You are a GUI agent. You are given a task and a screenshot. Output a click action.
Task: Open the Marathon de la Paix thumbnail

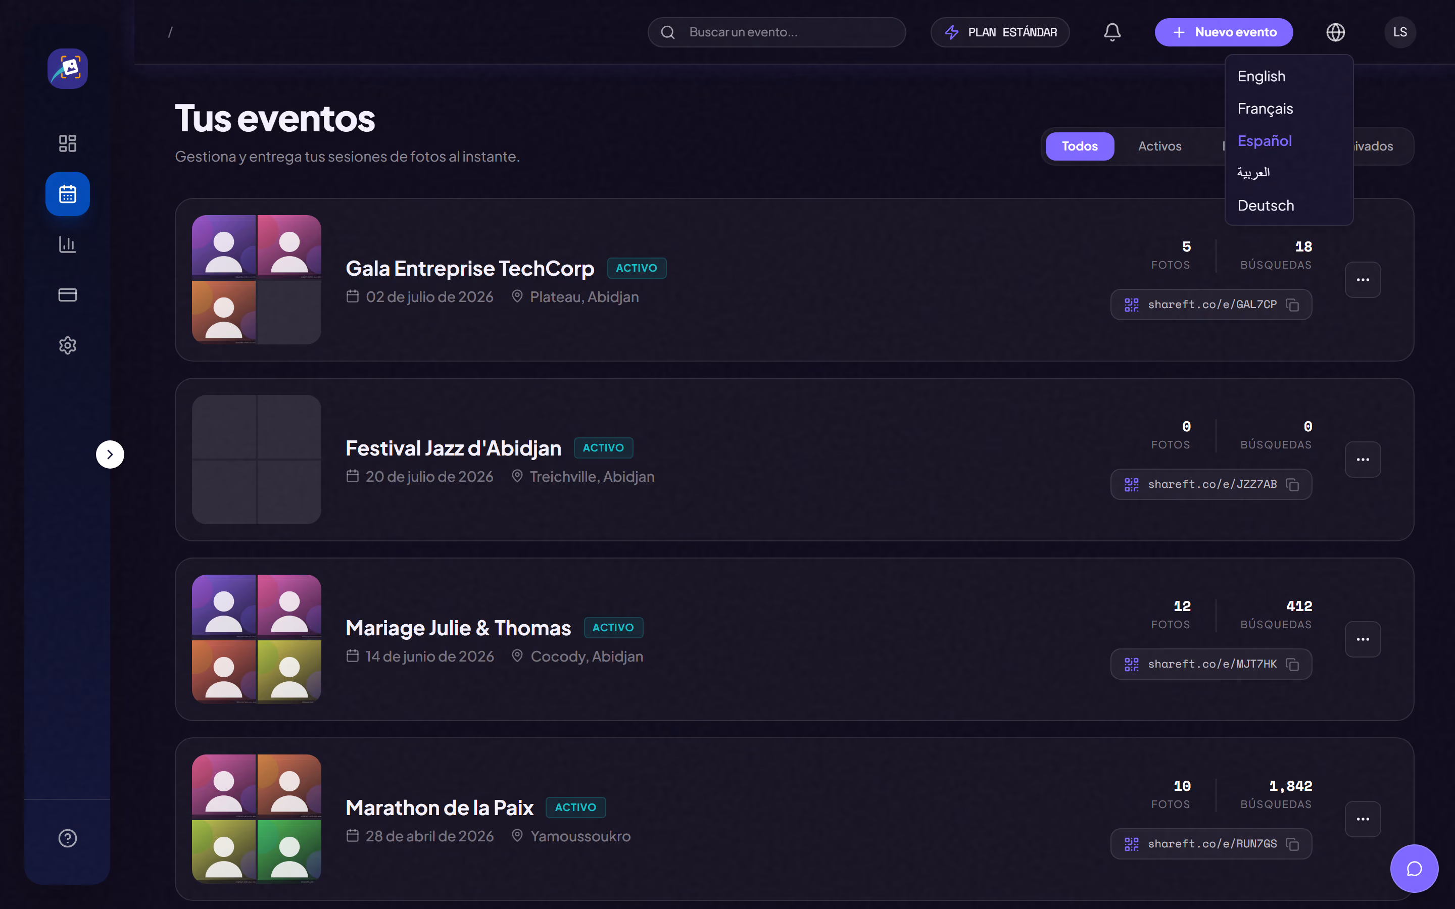[x=256, y=819]
